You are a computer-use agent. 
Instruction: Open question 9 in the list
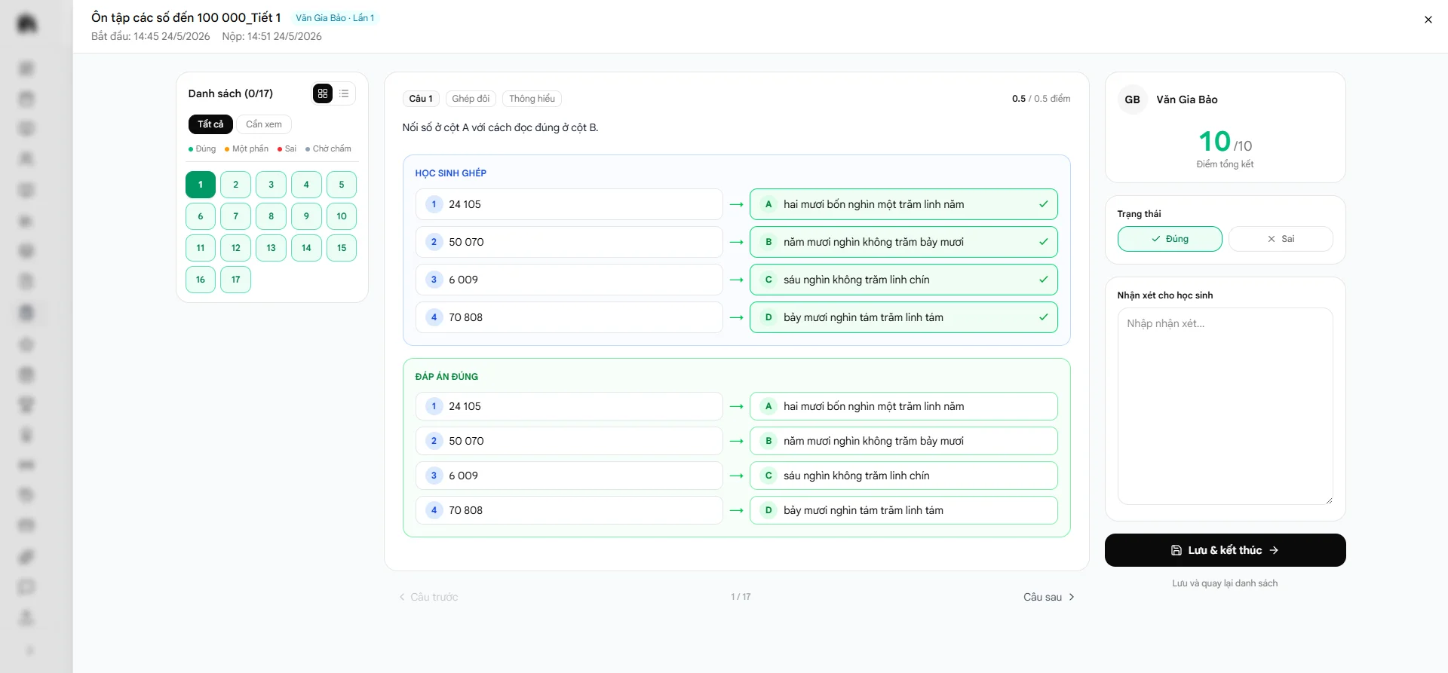[306, 216]
